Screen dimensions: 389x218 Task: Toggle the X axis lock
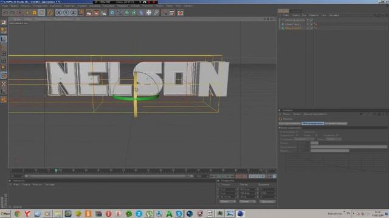pyautogui.click(x=58, y=12)
